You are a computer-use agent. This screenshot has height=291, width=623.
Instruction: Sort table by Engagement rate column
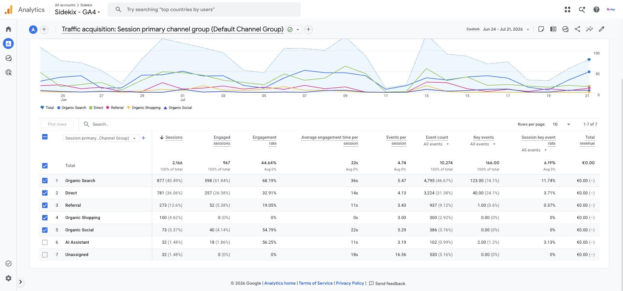click(264, 140)
